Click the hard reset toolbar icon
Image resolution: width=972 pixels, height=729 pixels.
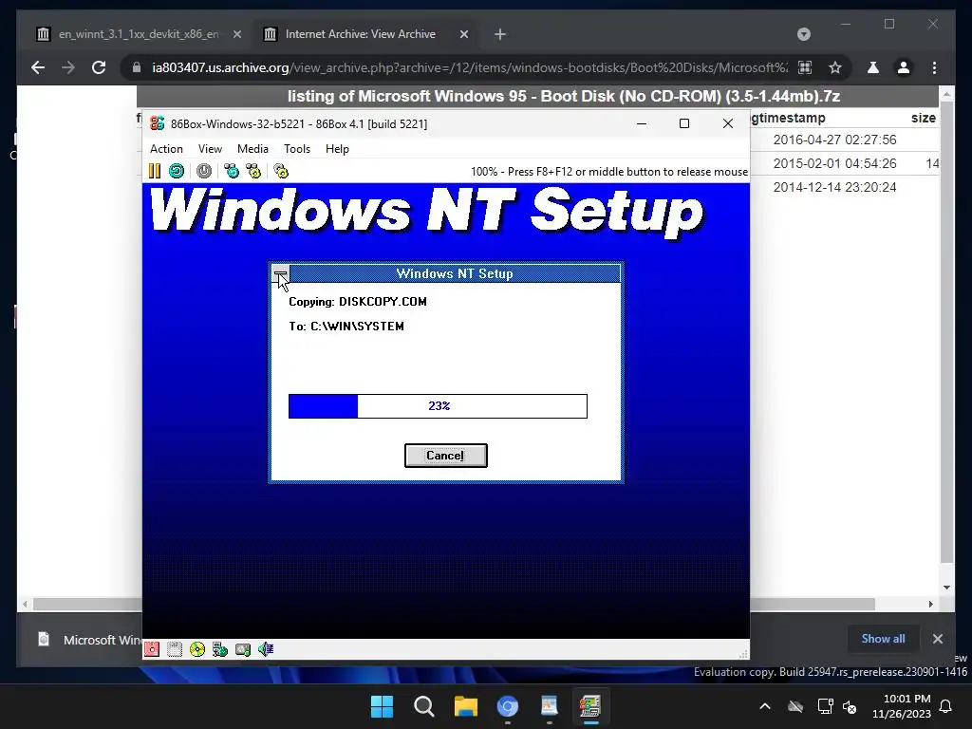pos(177,171)
